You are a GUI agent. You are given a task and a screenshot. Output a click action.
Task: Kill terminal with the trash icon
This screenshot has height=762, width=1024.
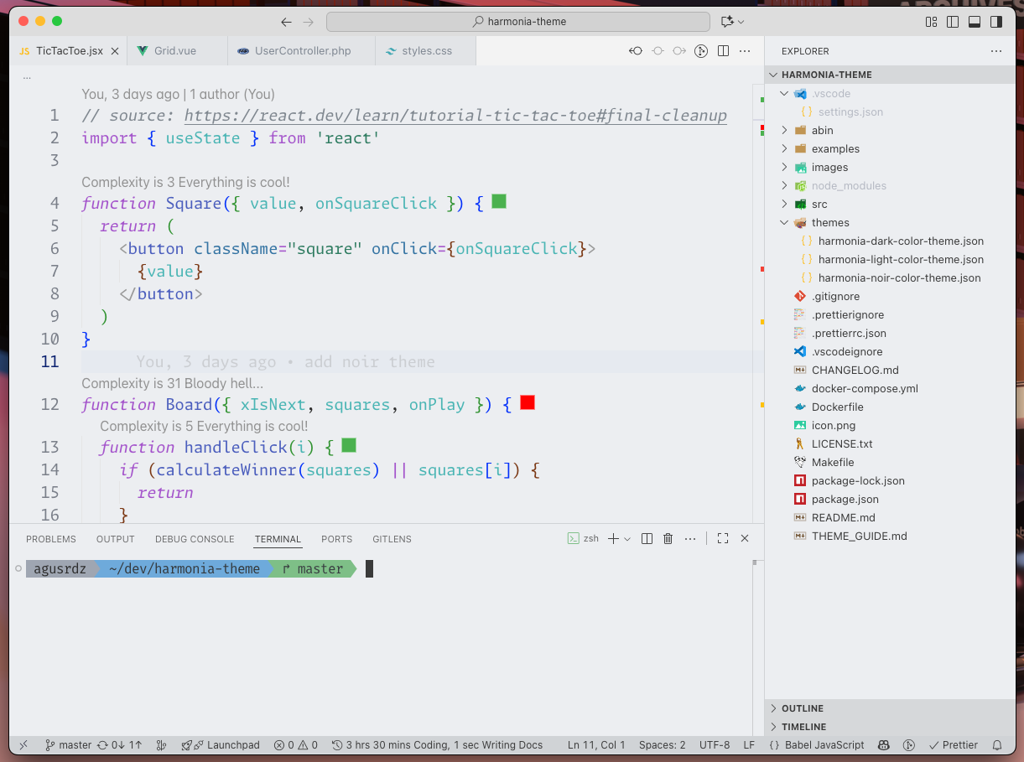(668, 539)
